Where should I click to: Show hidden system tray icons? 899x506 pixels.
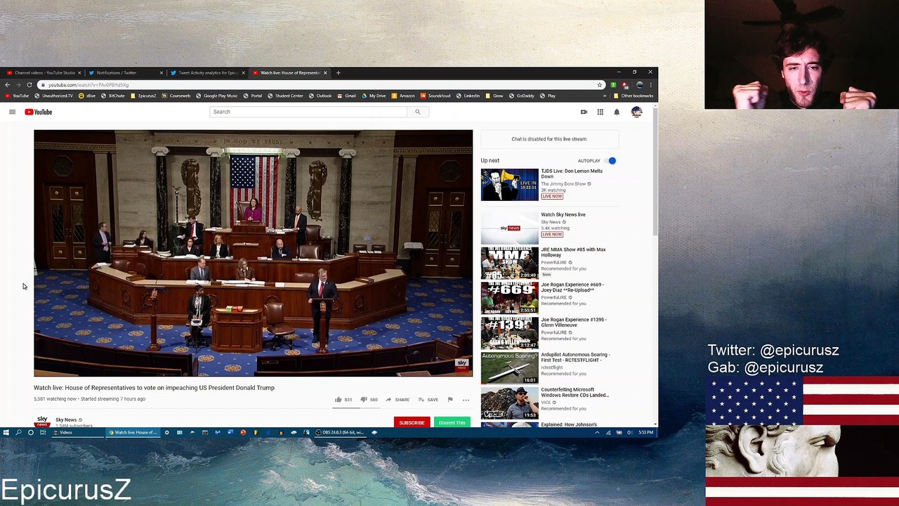tap(597, 432)
